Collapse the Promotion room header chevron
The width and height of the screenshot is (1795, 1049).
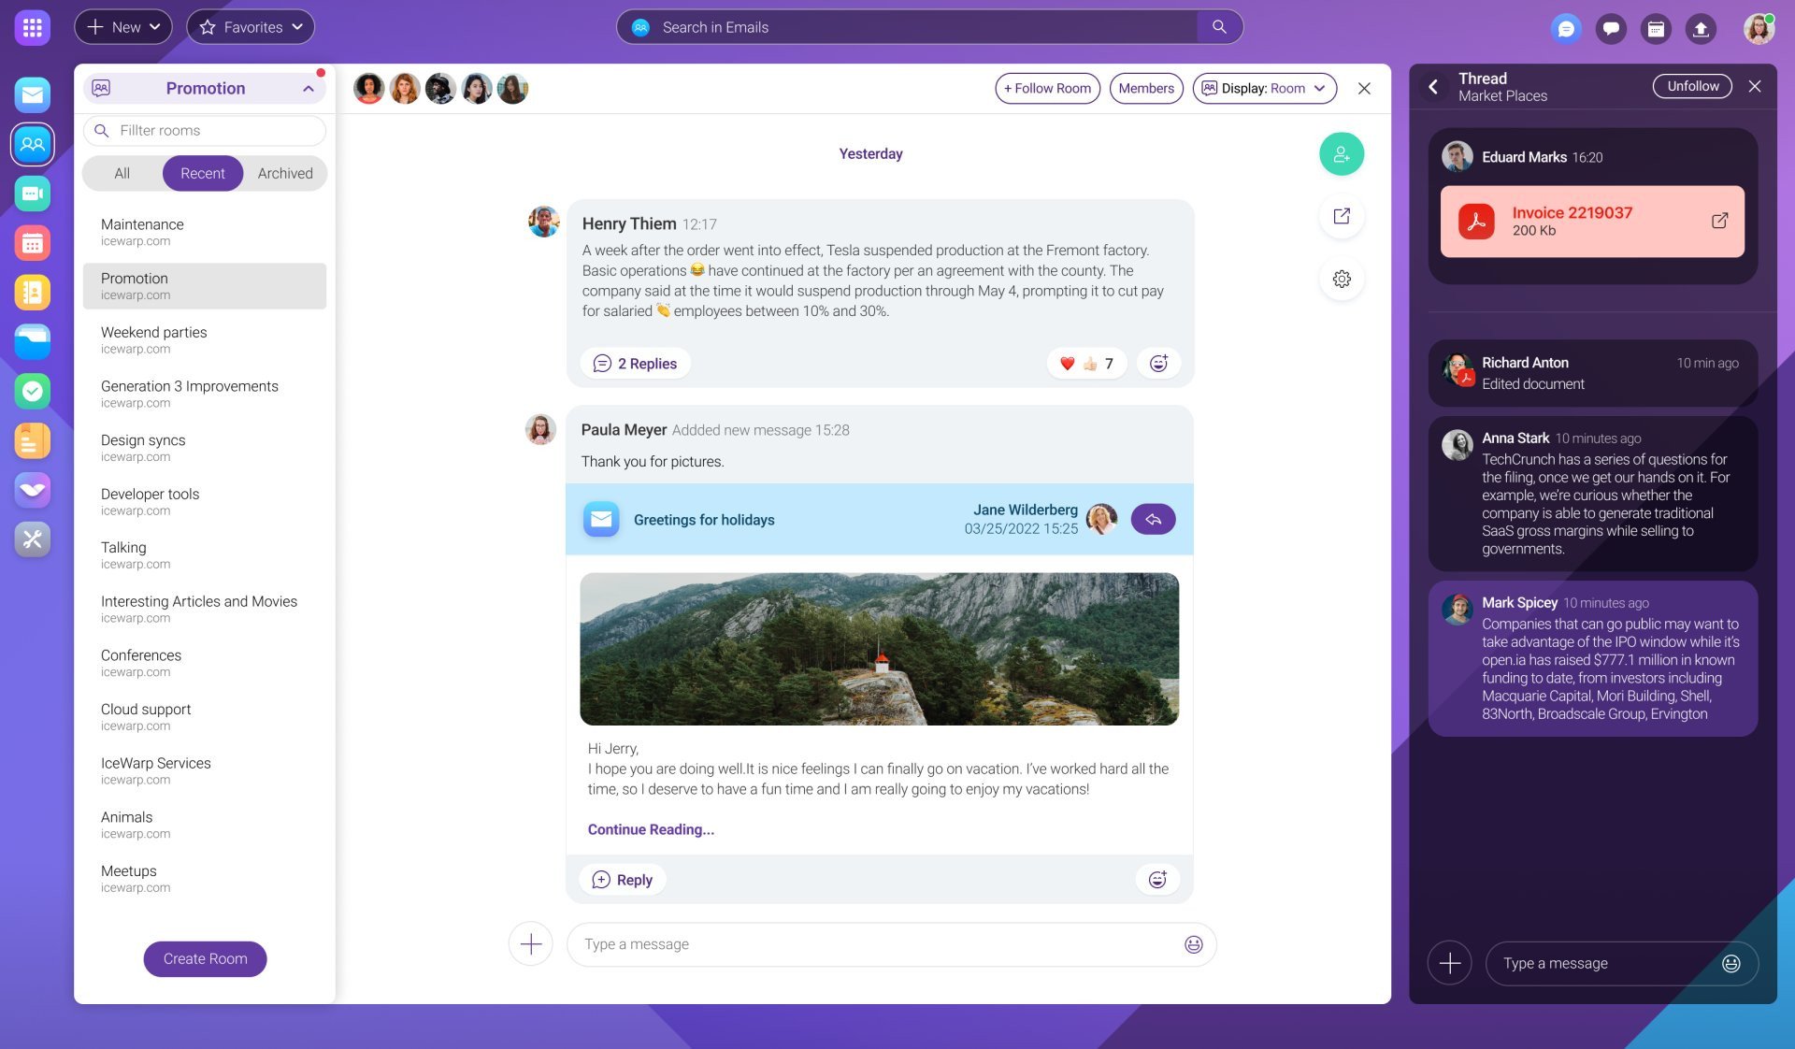tap(309, 88)
